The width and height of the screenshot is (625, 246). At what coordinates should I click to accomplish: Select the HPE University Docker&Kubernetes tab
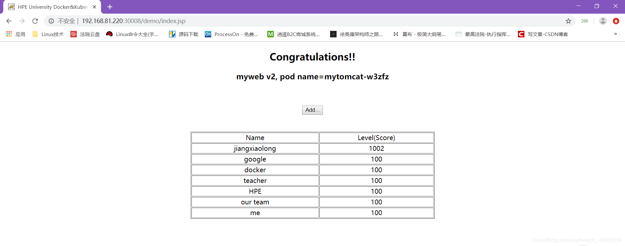52,7
